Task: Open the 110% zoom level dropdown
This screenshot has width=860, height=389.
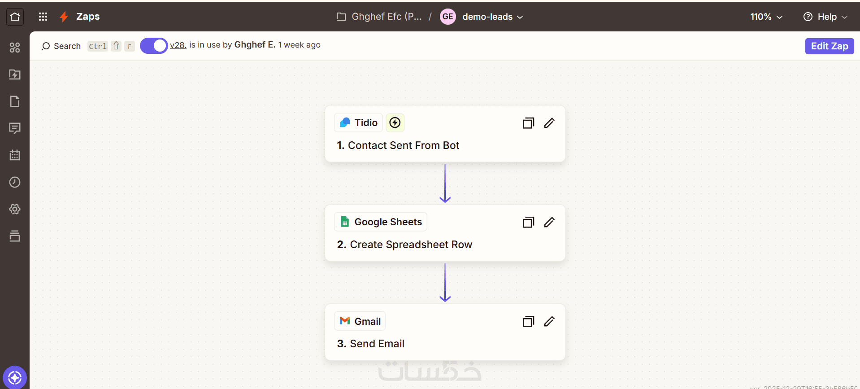Action: coord(766,17)
